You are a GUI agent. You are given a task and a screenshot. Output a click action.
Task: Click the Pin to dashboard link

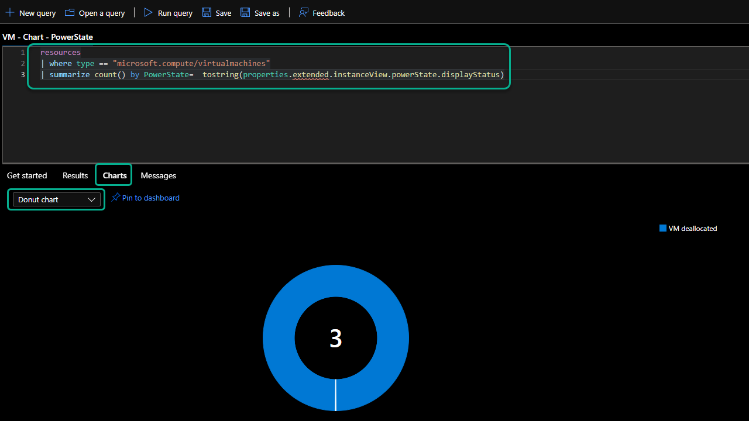pyautogui.click(x=150, y=198)
